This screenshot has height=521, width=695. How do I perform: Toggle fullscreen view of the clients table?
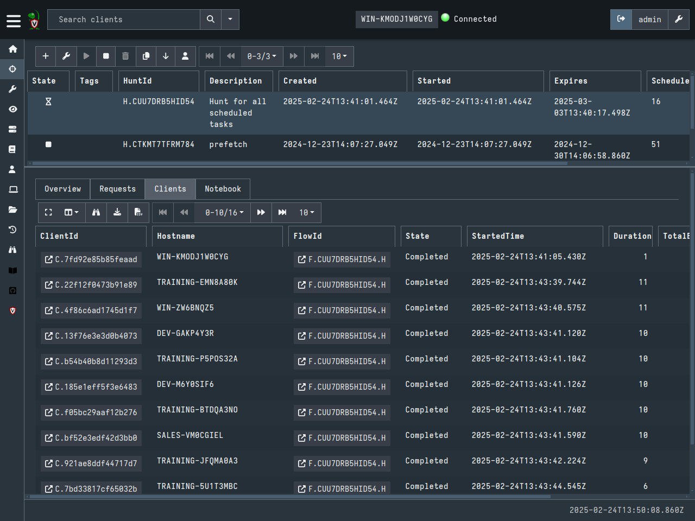pos(48,212)
